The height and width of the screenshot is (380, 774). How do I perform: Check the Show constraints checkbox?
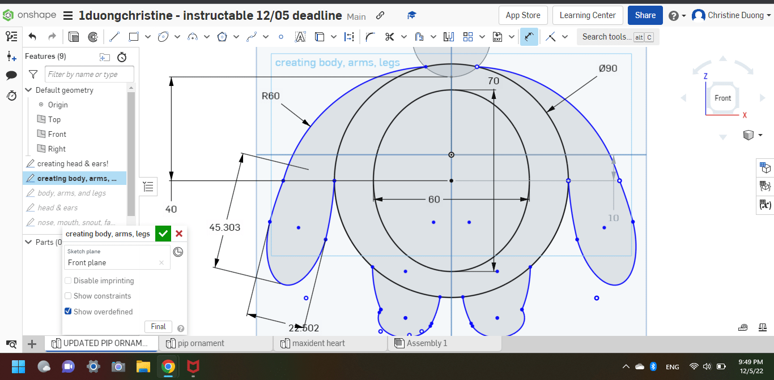[x=68, y=296]
